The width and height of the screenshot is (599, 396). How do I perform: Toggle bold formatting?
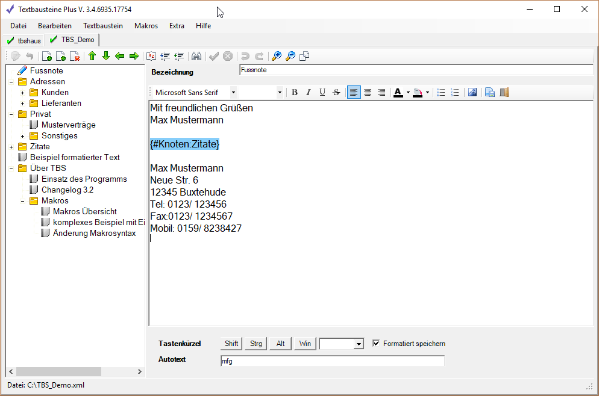point(295,92)
